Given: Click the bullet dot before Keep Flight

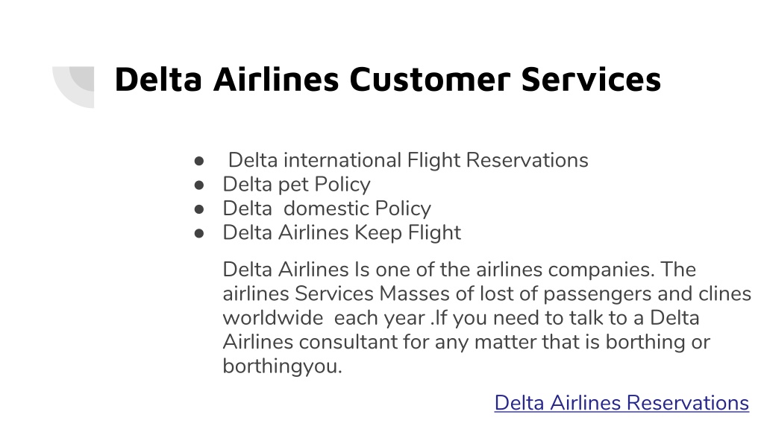Looking at the screenshot, I should (198, 234).
